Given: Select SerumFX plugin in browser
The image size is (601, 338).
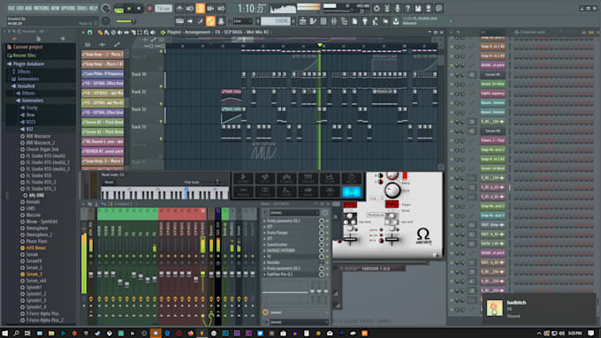Looking at the screenshot, I should [31, 261].
